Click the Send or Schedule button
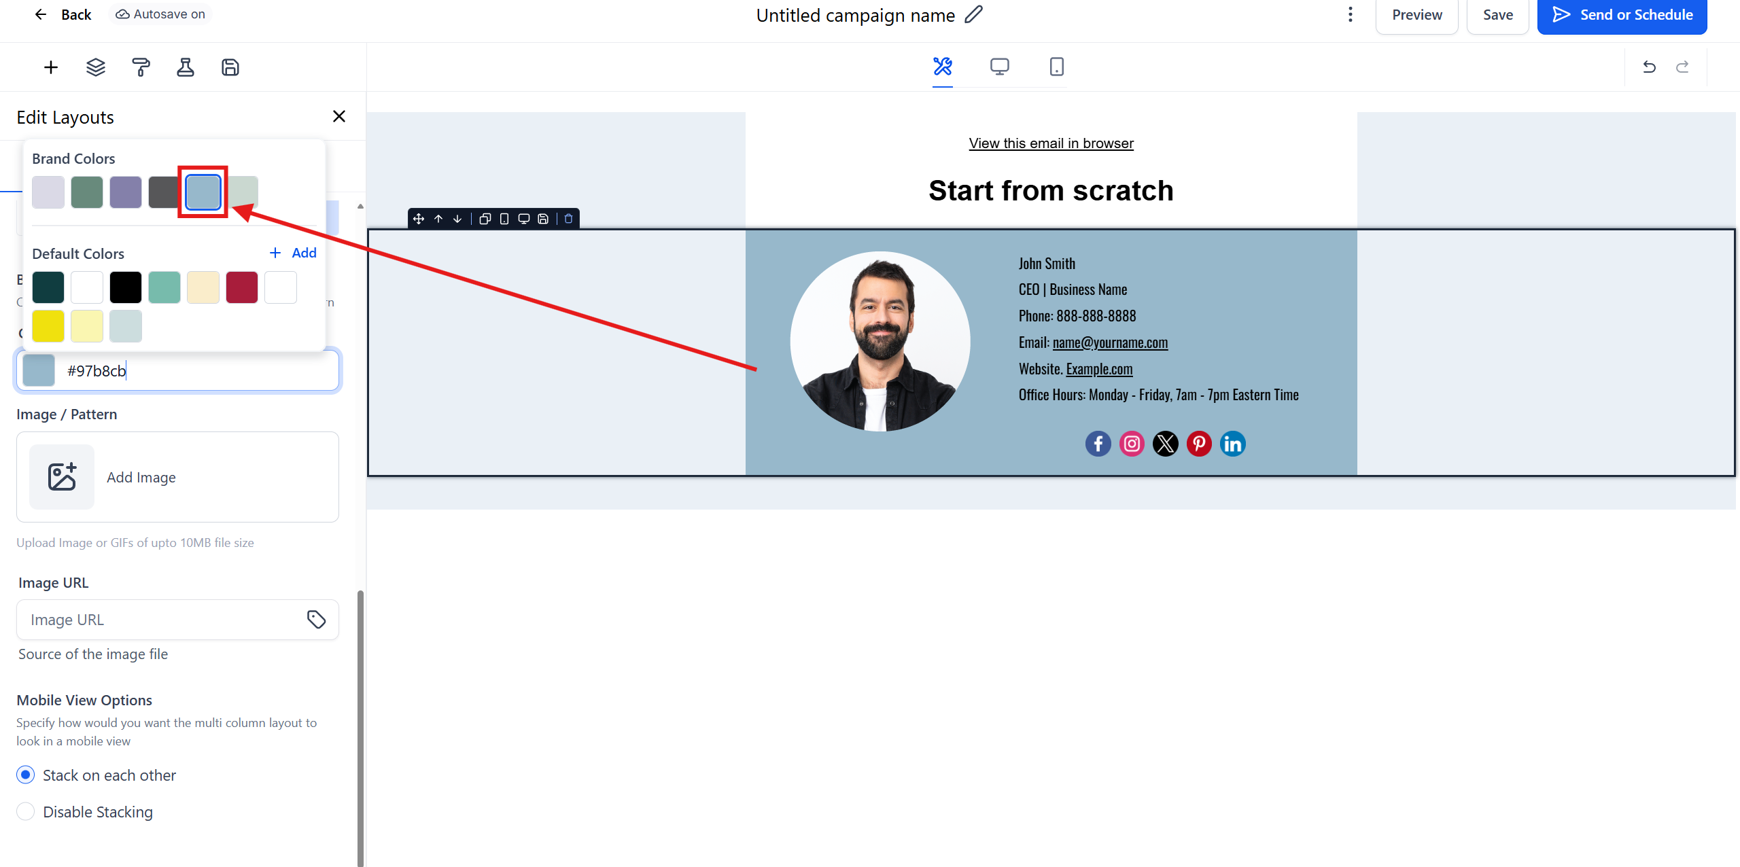 pyautogui.click(x=1622, y=15)
